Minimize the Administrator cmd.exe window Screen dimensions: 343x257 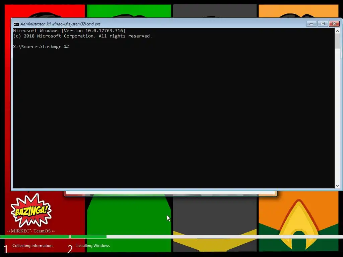pyautogui.click(x=311, y=24)
